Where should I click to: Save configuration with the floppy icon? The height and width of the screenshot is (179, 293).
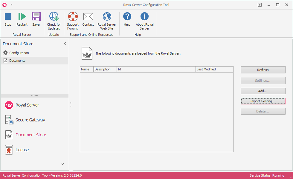pos(36,19)
